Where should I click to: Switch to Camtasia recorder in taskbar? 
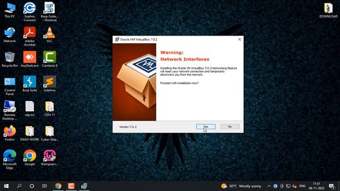click(71, 186)
